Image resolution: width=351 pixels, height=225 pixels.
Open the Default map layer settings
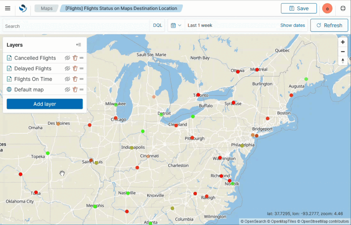(x=29, y=89)
